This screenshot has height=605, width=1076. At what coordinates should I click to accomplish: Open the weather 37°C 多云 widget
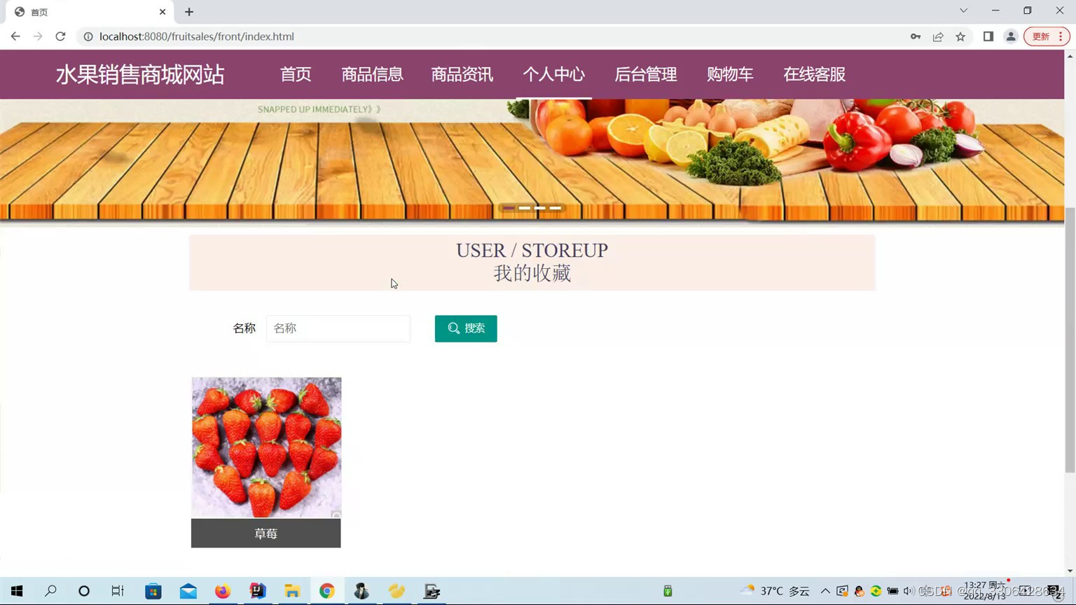(775, 591)
